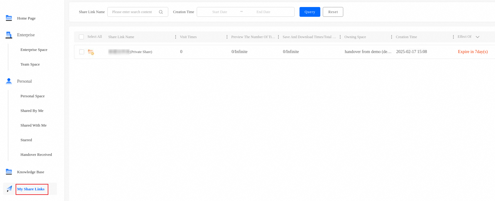
Task: Click the Preview The Number Of Times column header
Action: (x=253, y=37)
